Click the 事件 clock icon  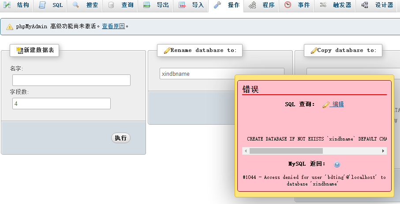coord(288,4)
